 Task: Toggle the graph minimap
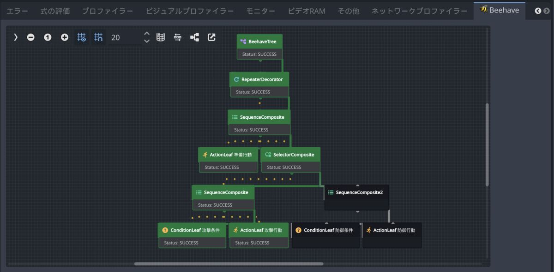click(x=161, y=37)
